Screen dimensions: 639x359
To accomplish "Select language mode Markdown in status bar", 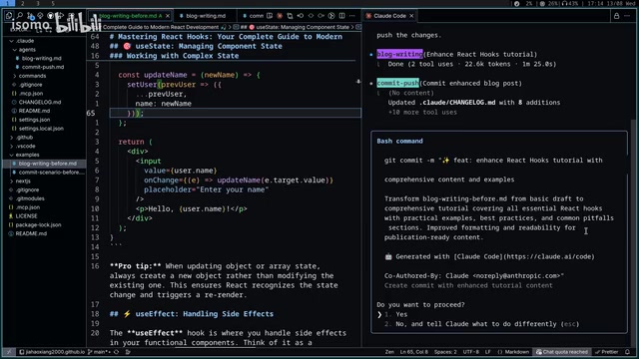I will (513, 352).
